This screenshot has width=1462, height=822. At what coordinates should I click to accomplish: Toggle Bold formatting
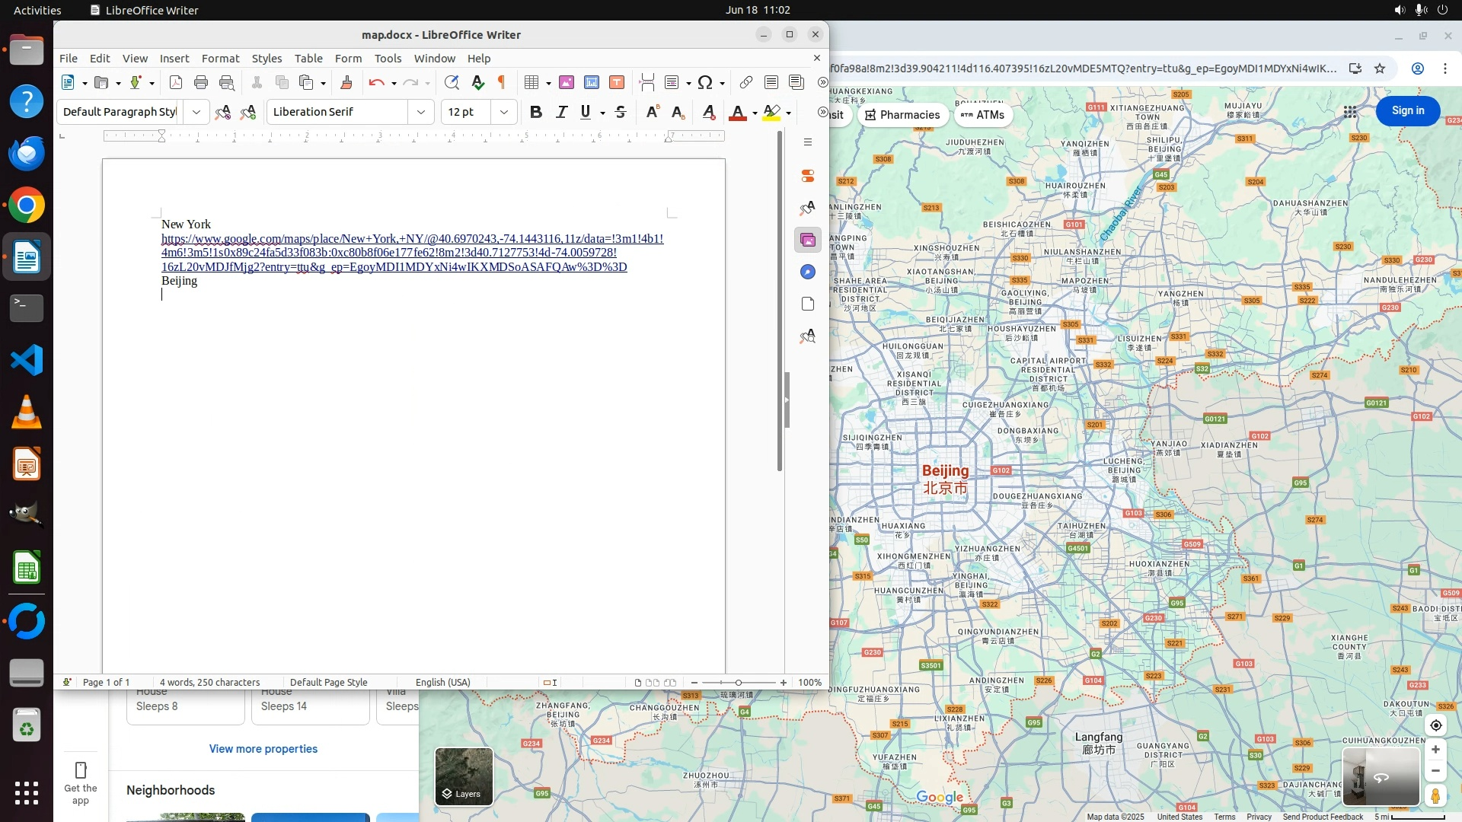[536, 113]
